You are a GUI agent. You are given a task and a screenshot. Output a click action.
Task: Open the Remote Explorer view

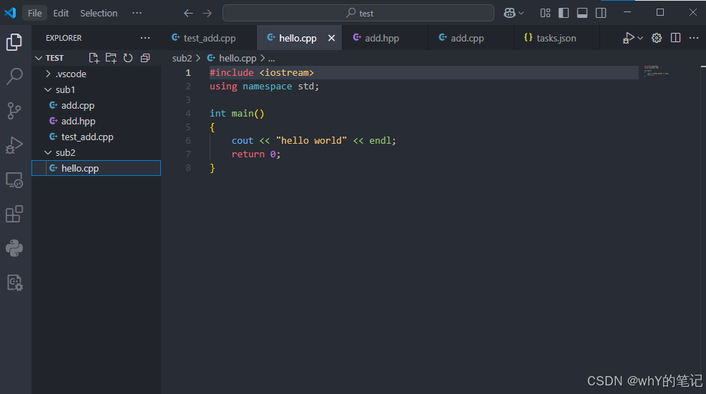(x=14, y=180)
